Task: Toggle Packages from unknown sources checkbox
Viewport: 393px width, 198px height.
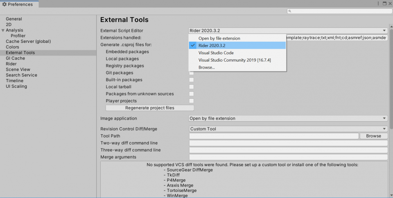Action: pos(192,94)
